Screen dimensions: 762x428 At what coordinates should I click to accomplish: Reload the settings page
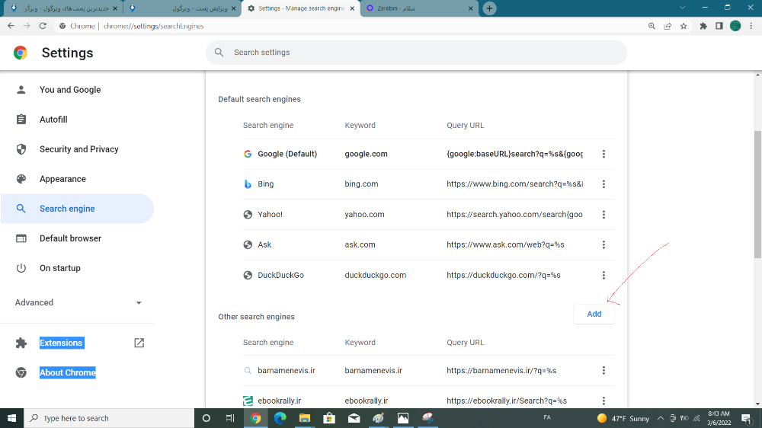pos(43,26)
